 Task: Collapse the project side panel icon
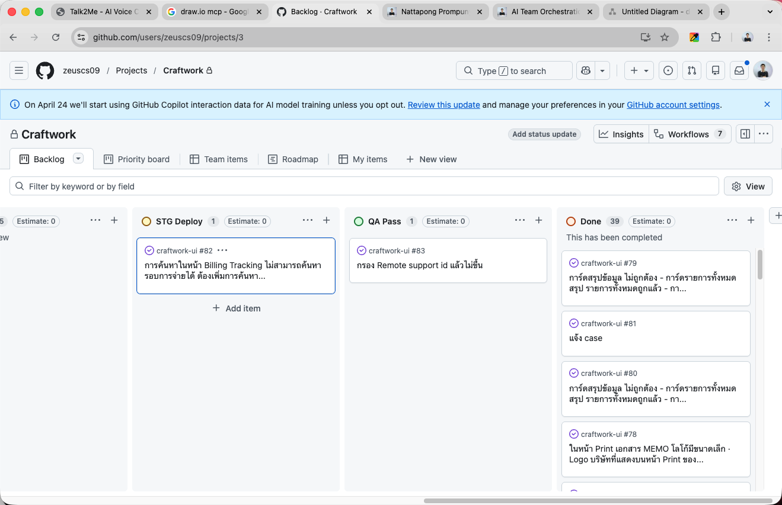click(745, 134)
